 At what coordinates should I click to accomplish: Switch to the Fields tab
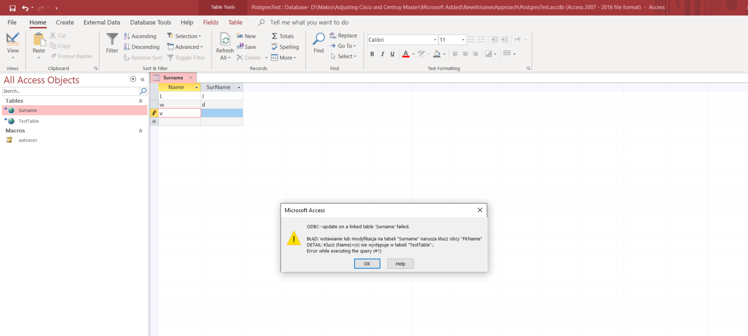211,22
